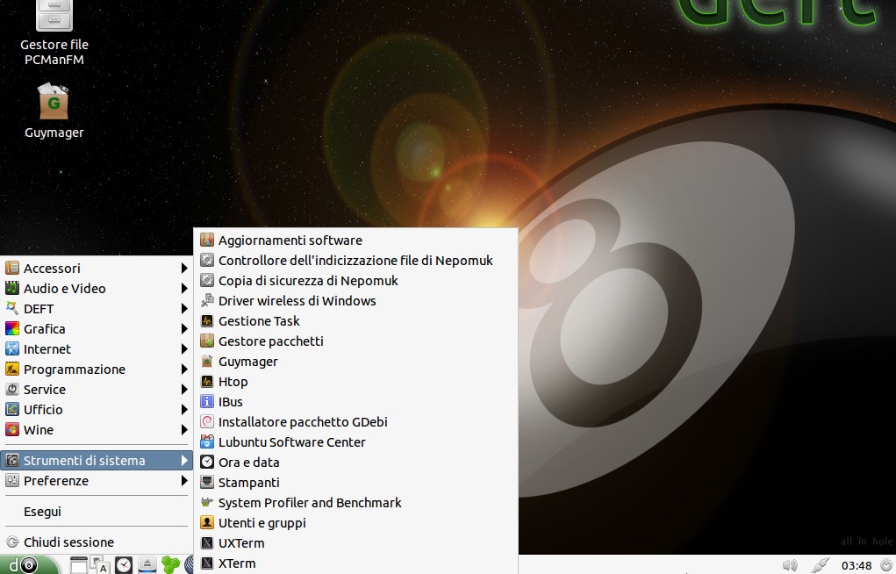
Task: Open Gestore file PCManFM desktop icon
Action: tap(54, 33)
